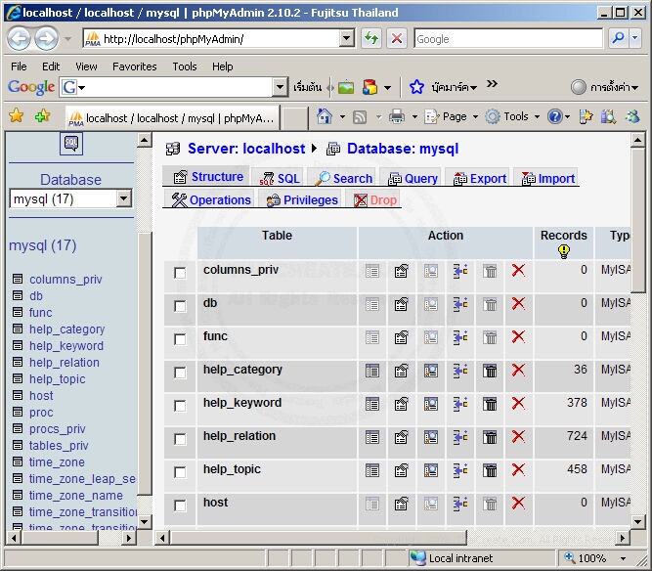652x571 pixels.
Task: Open the SQL query window icon in sidebar
Action: tap(71, 144)
